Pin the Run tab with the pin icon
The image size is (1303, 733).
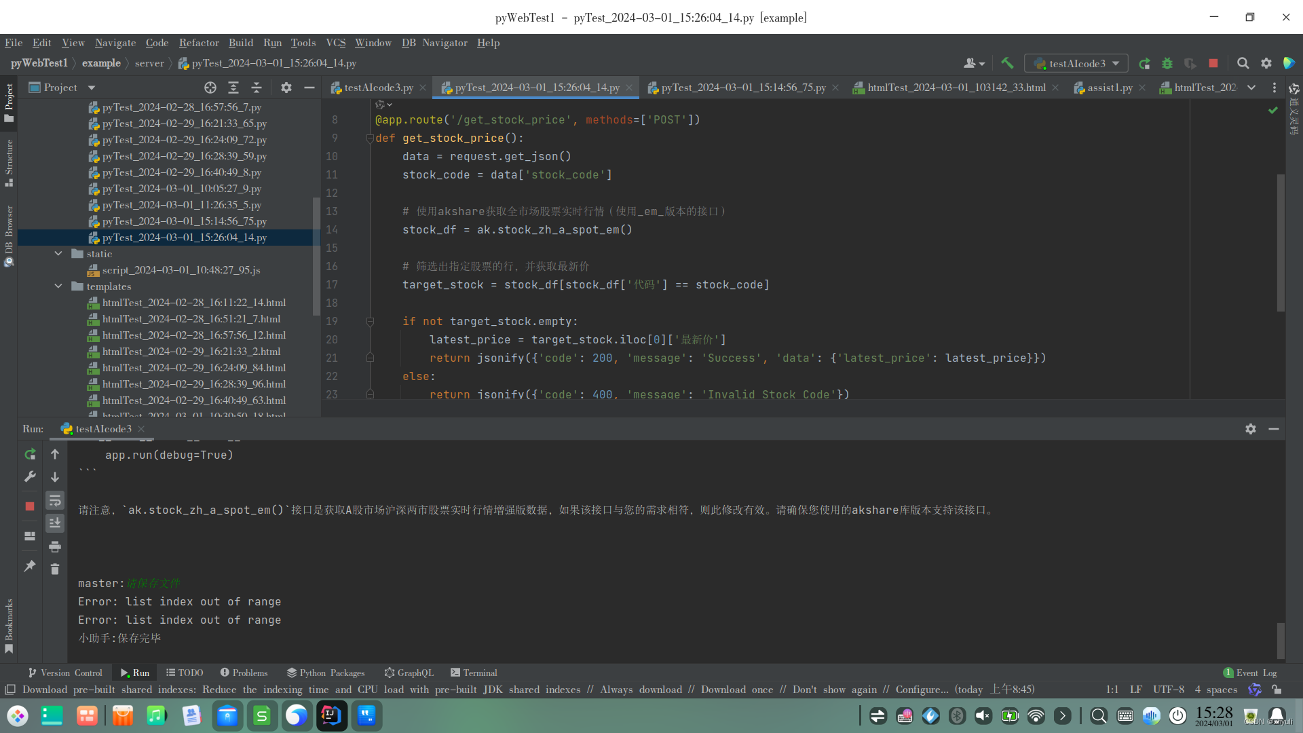click(30, 566)
